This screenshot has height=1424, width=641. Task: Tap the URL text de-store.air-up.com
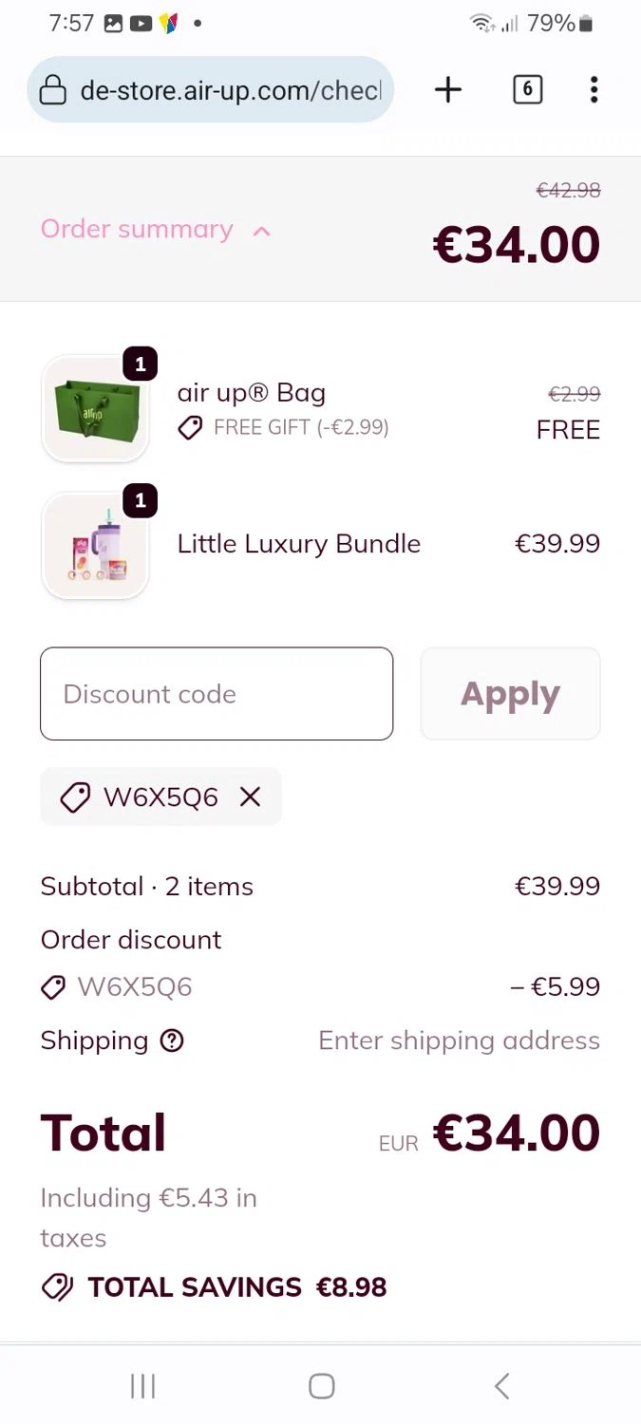[x=231, y=90]
